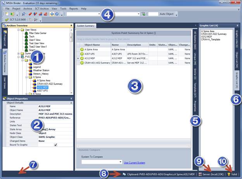
Task: Click the blue forward arrow toolbar icon
Action: point(58,14)
